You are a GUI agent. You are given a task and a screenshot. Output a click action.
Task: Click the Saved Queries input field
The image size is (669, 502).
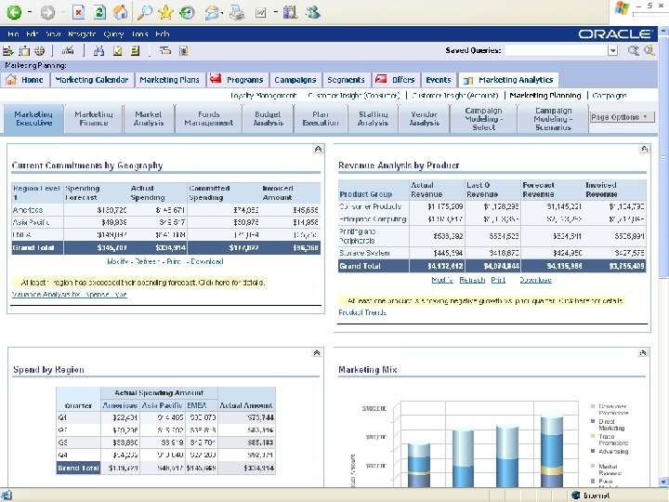pos(555,50)
